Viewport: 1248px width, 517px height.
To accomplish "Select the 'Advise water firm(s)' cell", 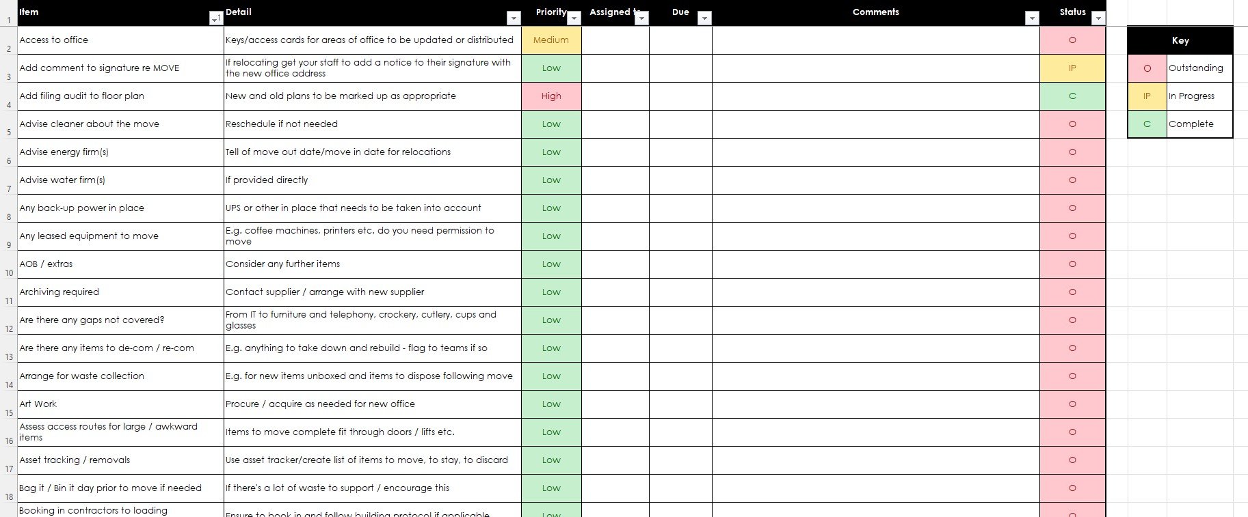I will (x=120, y=180).
